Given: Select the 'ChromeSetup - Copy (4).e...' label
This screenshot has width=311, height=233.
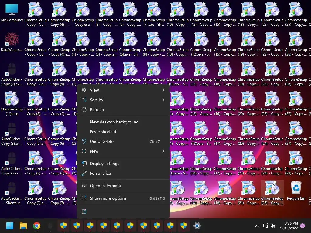Looking at the screenshot, I should tap(59, 52).
